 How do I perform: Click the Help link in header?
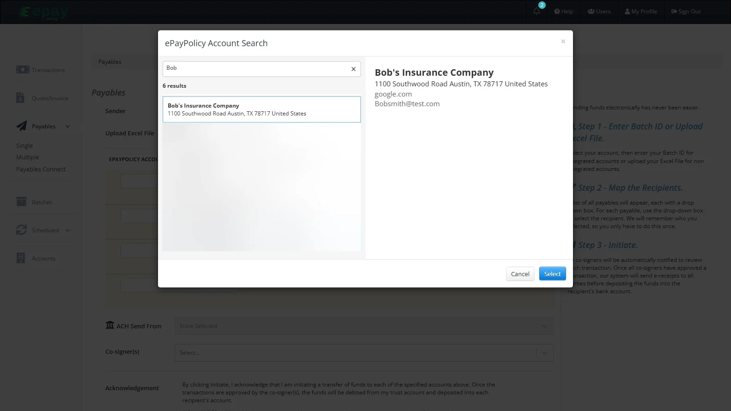coord(564,12)
